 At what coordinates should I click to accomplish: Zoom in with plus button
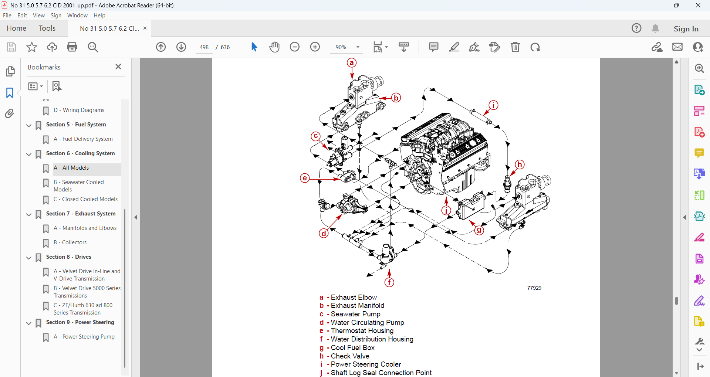tap(315, 47)
